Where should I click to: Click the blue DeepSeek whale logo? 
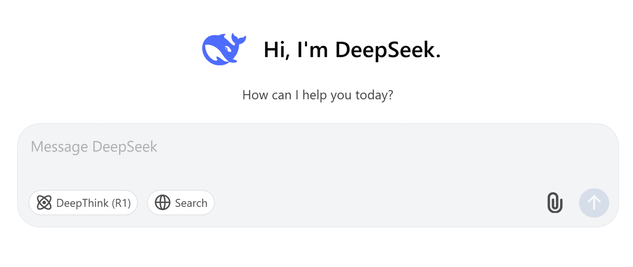pyautogui.click(x=223, y=49)
